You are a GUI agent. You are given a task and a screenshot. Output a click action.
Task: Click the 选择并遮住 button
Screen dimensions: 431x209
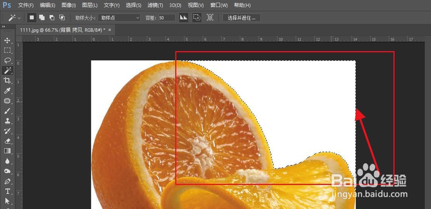tap(242, 18)
